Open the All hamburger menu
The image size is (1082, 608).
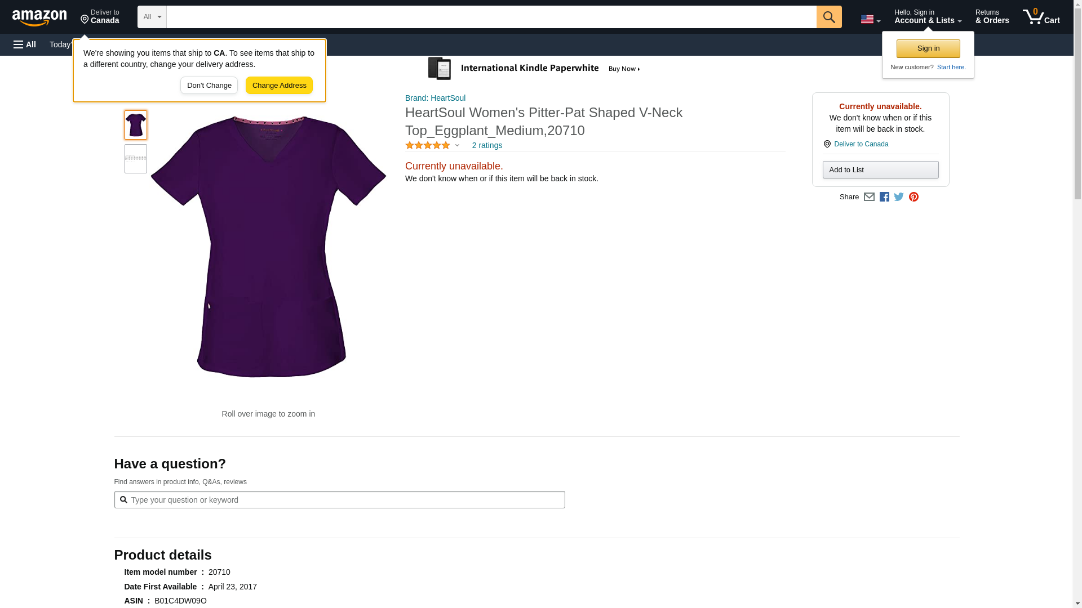[x=25, y=44]
